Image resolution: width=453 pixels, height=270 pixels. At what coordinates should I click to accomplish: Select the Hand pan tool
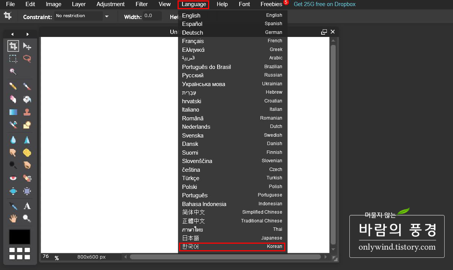pos(13,218)
